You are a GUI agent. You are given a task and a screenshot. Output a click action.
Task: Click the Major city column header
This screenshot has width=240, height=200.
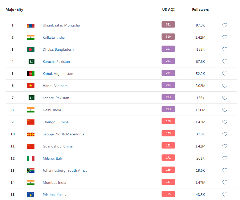(14, 10)
